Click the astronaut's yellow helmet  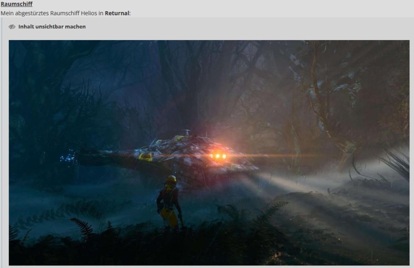[x=171, y=180]
